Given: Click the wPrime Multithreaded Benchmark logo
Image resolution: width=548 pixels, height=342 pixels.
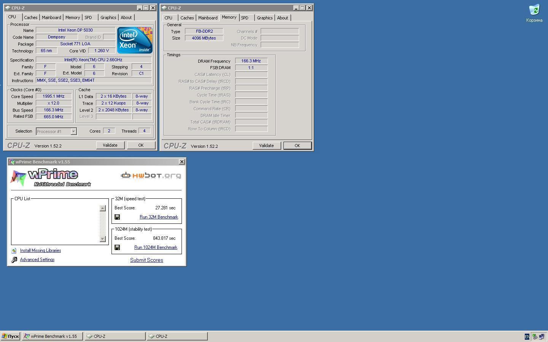Looking at the screenshot, I should [x=51, y=177].
